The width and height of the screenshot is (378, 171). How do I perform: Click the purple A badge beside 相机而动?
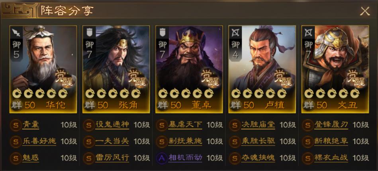(x=162, y=158)
